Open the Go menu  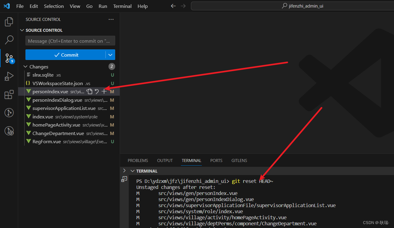pyautogui.click(x=89, y=6)
